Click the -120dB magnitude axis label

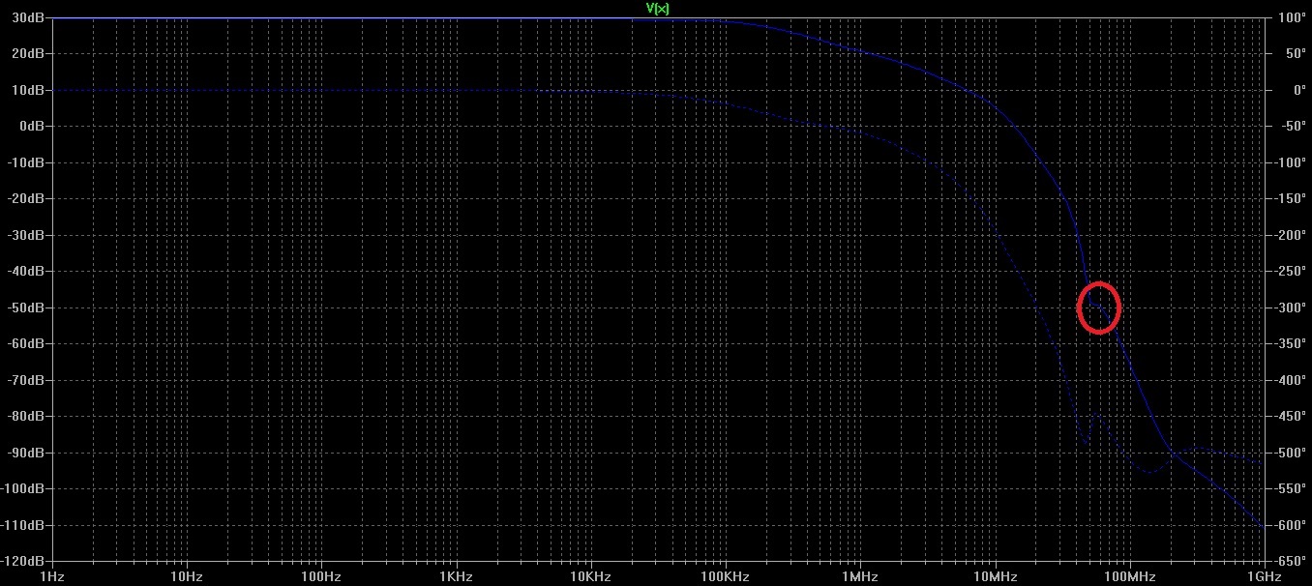coord(24,561)
